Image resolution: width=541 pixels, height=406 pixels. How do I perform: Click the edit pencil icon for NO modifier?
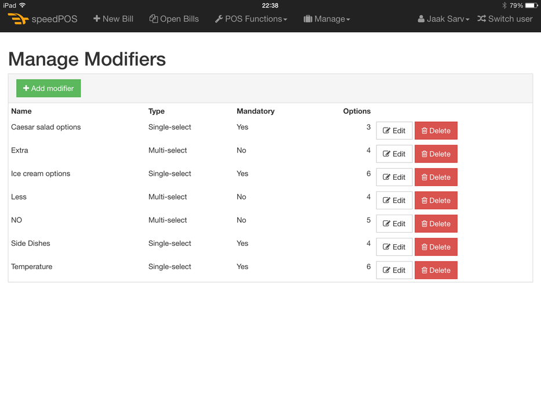tap(387, 224)
